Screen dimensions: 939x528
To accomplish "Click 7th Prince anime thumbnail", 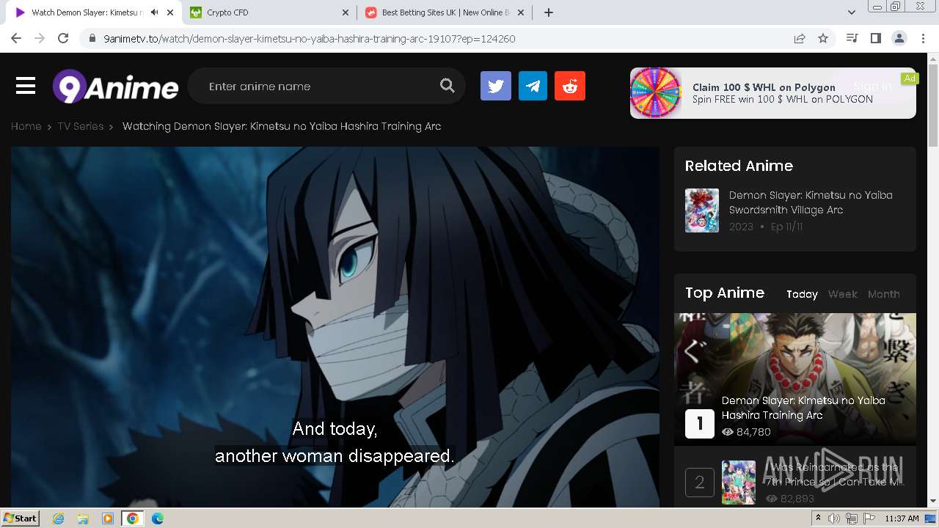I will tap(739, 483).
